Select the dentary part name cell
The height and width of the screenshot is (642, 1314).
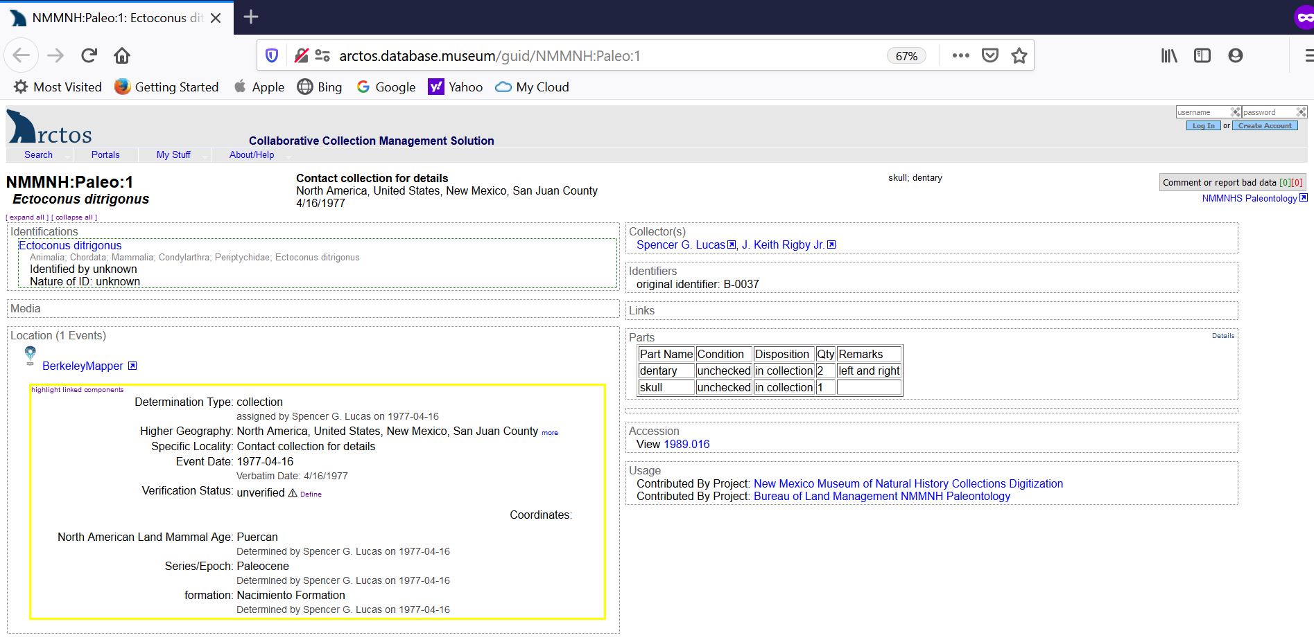pos(666,371)
